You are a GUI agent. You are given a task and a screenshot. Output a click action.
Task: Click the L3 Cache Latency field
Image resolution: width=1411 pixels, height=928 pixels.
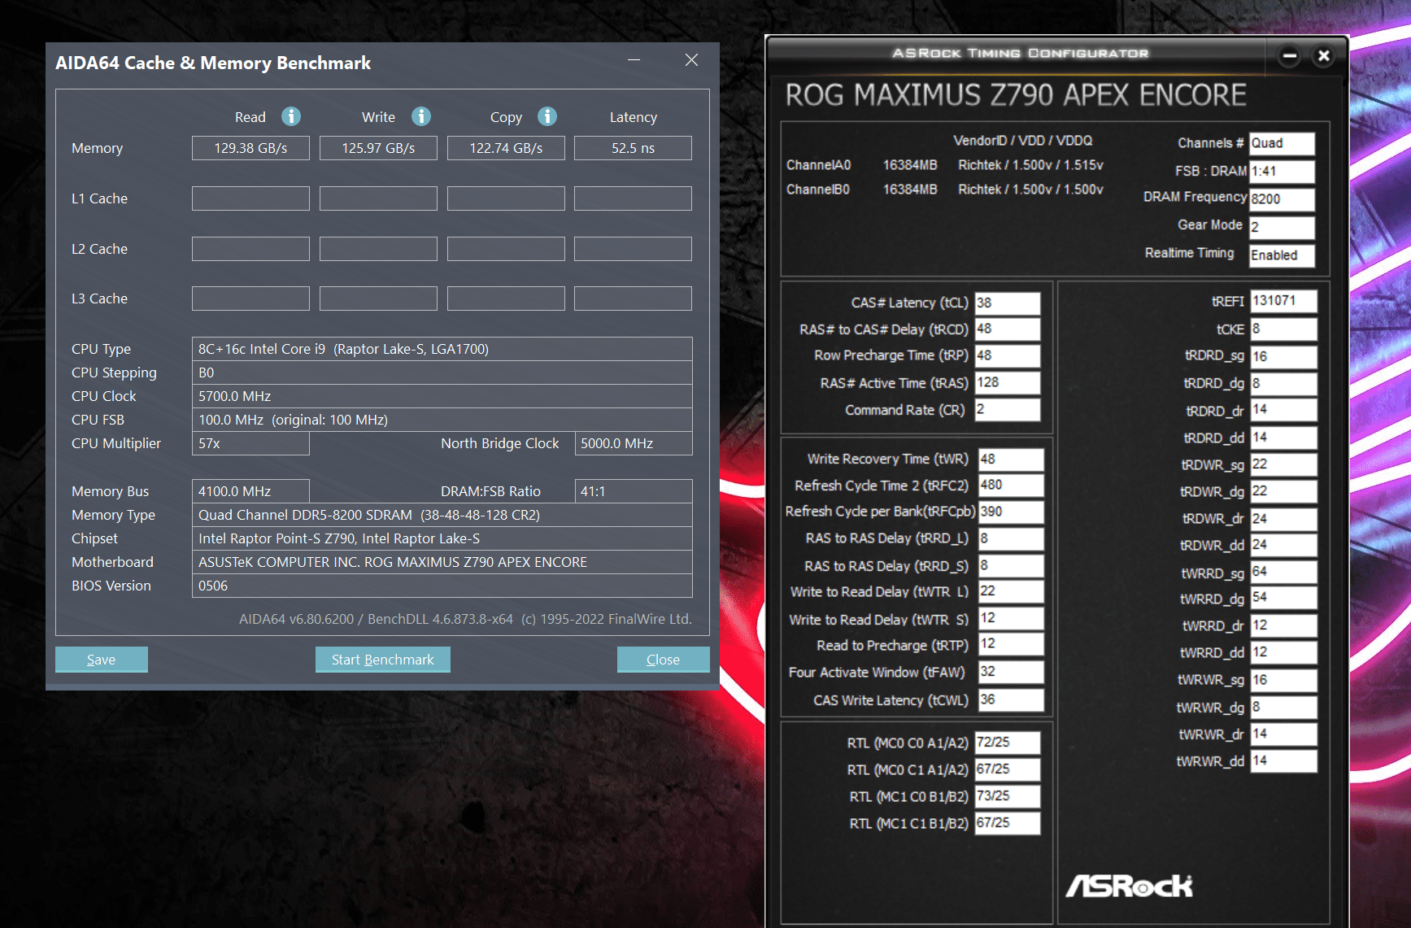tap(633, 298)
